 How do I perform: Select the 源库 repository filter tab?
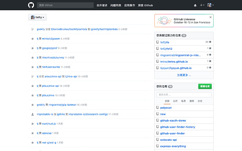point(192,101)
